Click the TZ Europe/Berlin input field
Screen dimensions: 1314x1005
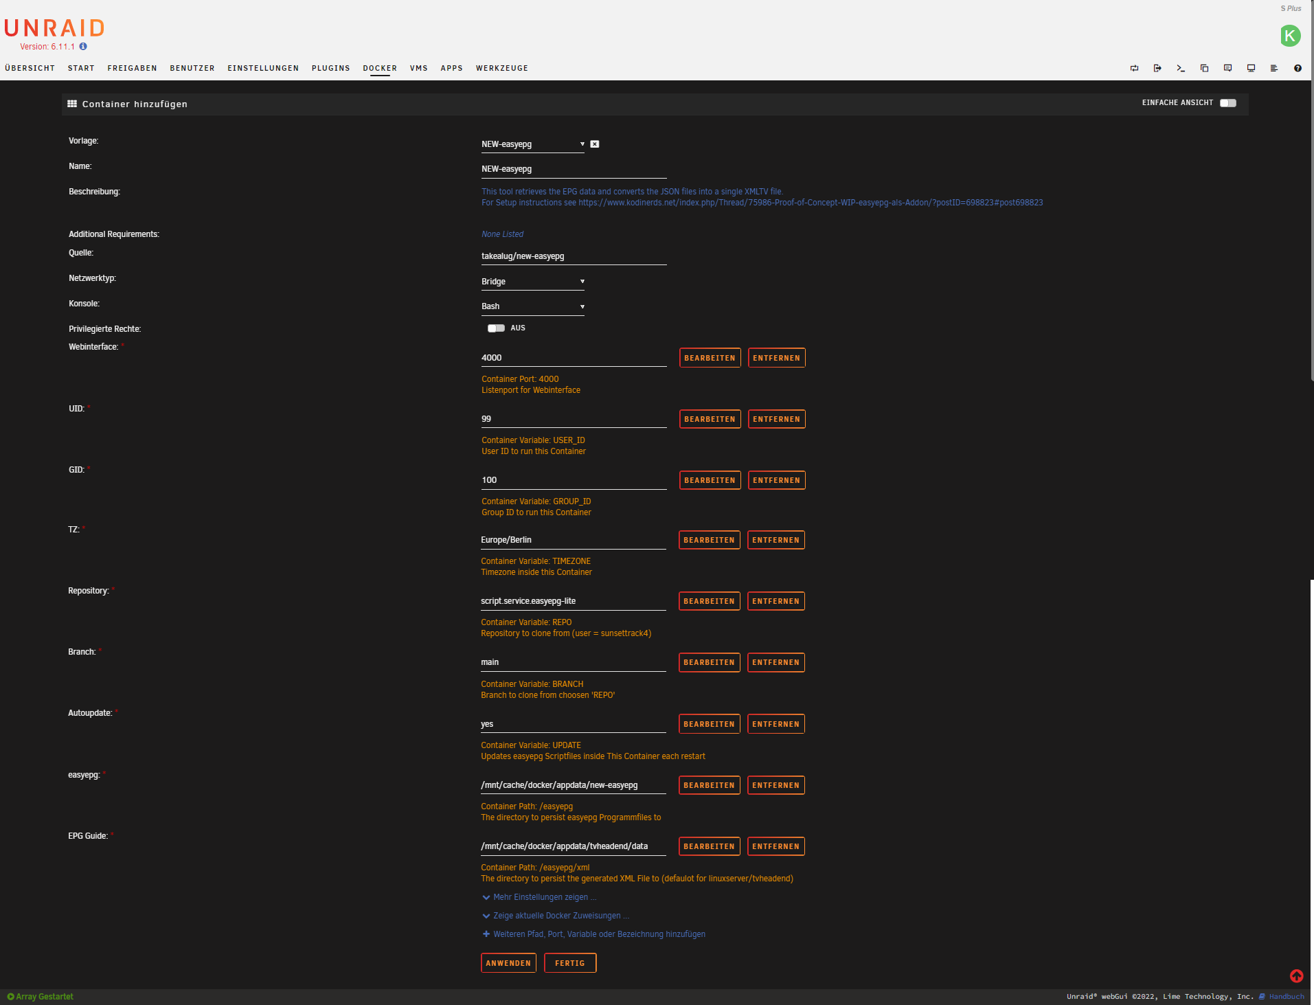point(573,540)
